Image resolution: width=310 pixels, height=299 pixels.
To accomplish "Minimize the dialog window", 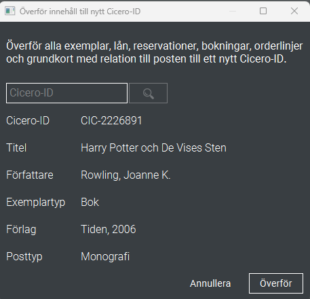I will click(233, 11).
